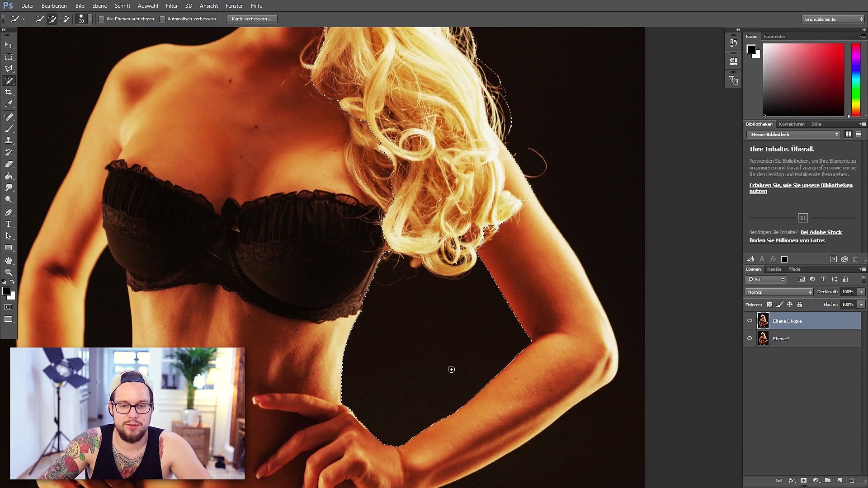Select the Lasso tool
The image size is (868, 488).
(x=9, y=69)
